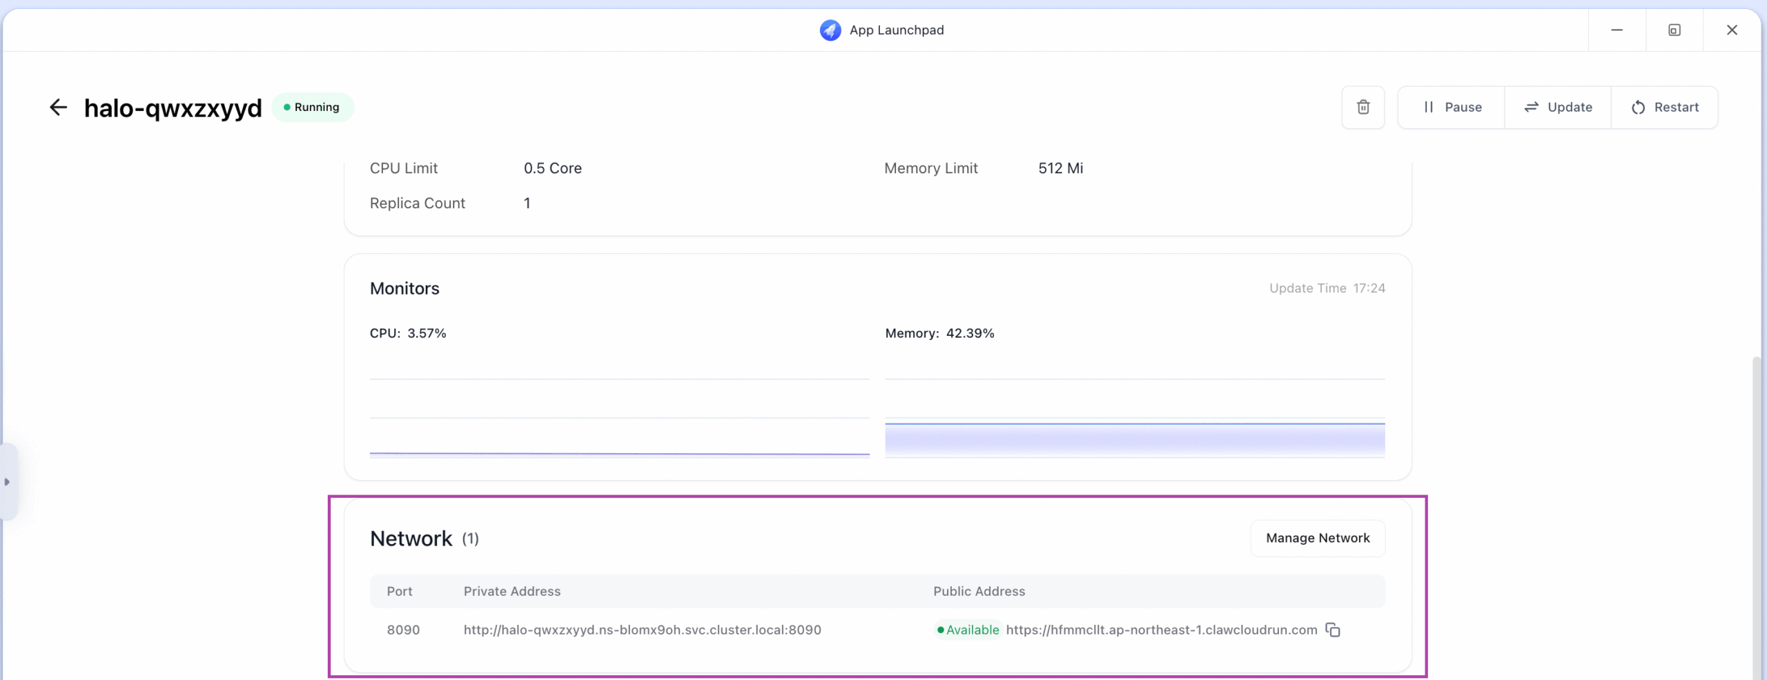1767x680 pixels.
Task: Click the Network section heading
Action: click(x=411, y=539)
